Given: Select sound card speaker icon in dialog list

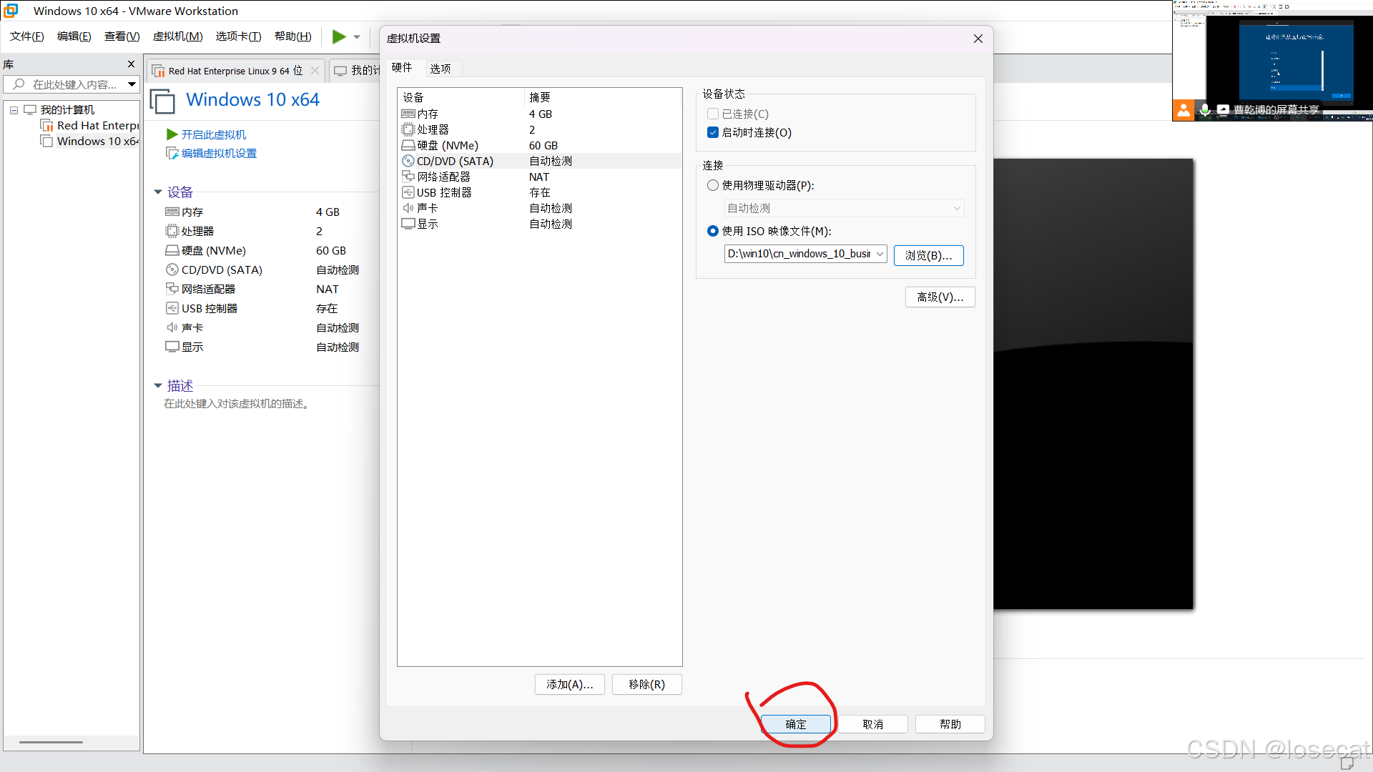Looking at the screenshot, I should pos(408,208).
